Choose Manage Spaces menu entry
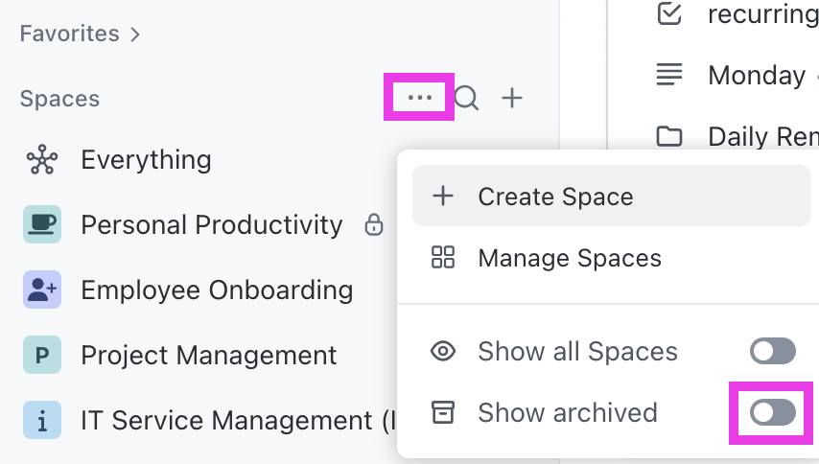 pyautogui.click(x=569, y=258)
